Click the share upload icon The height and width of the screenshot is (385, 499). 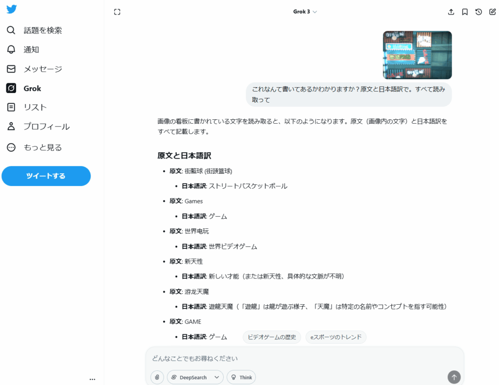451,12
